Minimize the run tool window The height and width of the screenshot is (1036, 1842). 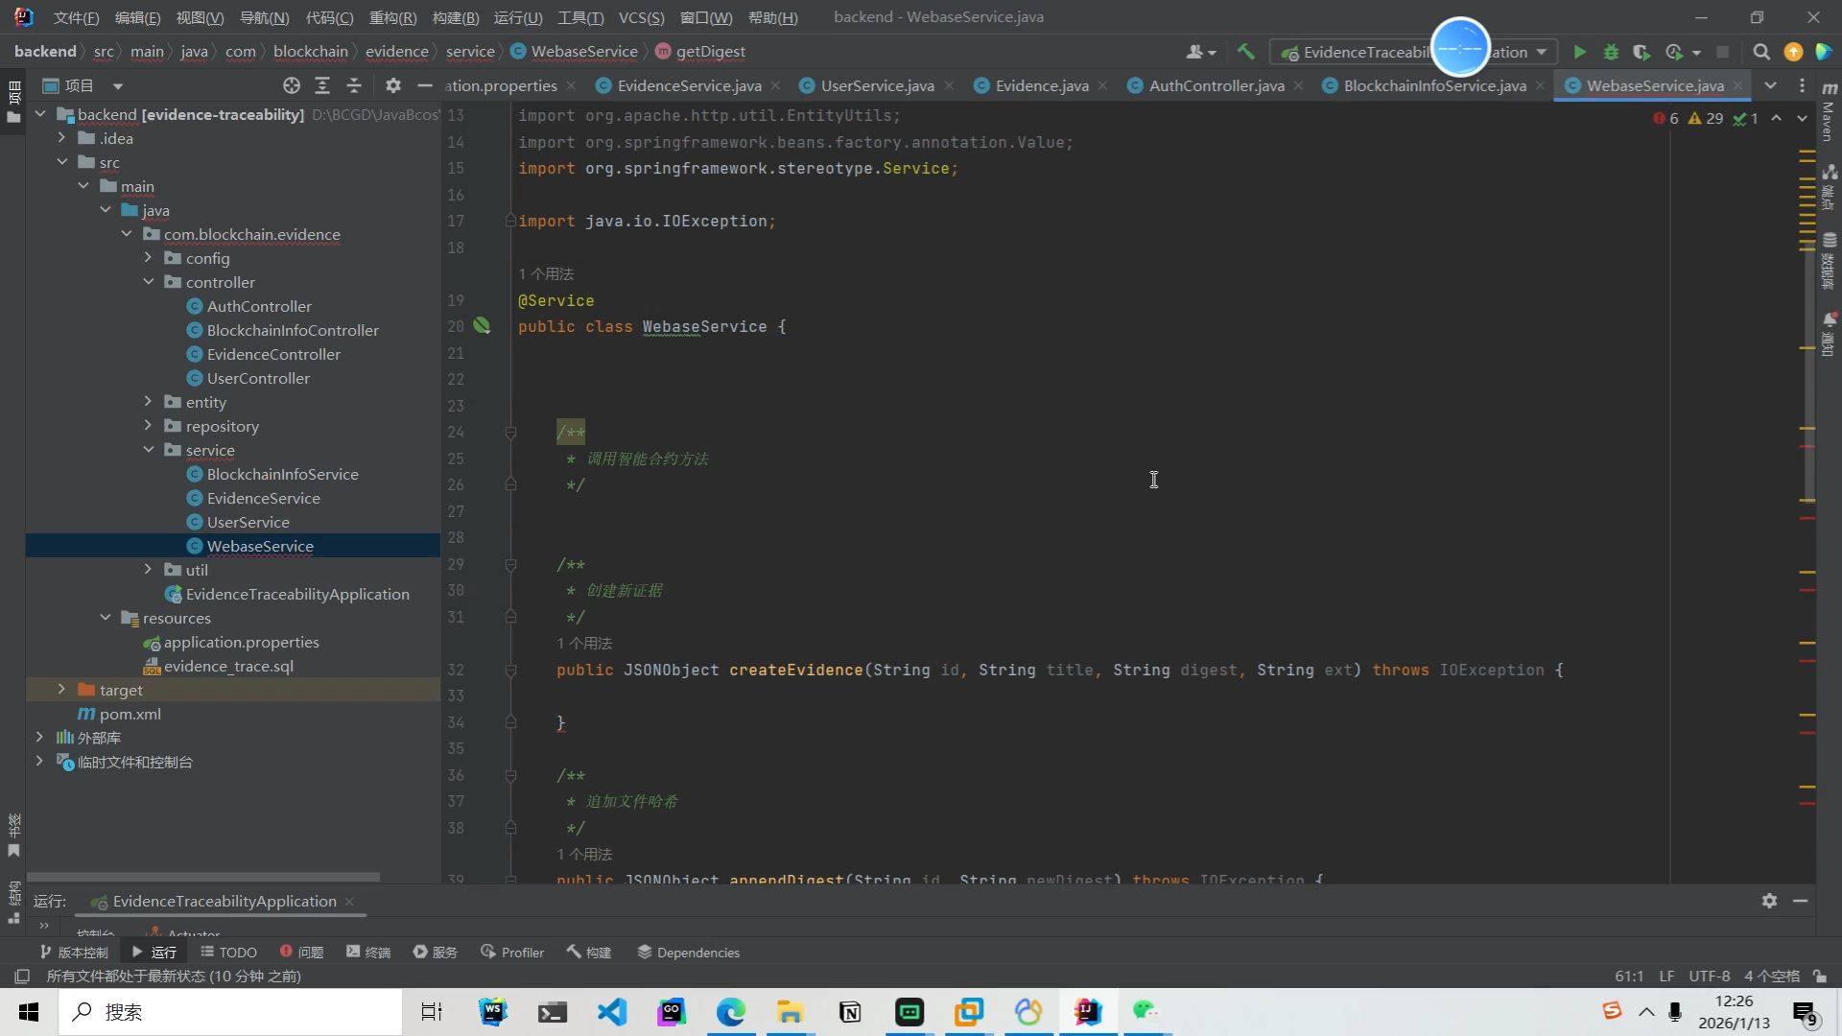pyautogui.click(x=1800, y=901)
